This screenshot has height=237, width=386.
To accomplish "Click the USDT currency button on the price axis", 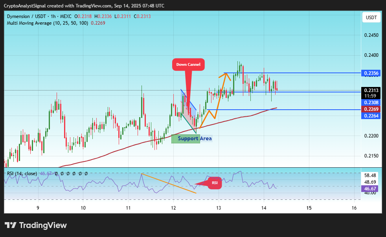I will (371, 17).
